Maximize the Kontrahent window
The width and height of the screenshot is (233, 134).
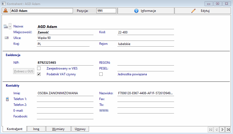pyautogui.click(x=217, y=4)
